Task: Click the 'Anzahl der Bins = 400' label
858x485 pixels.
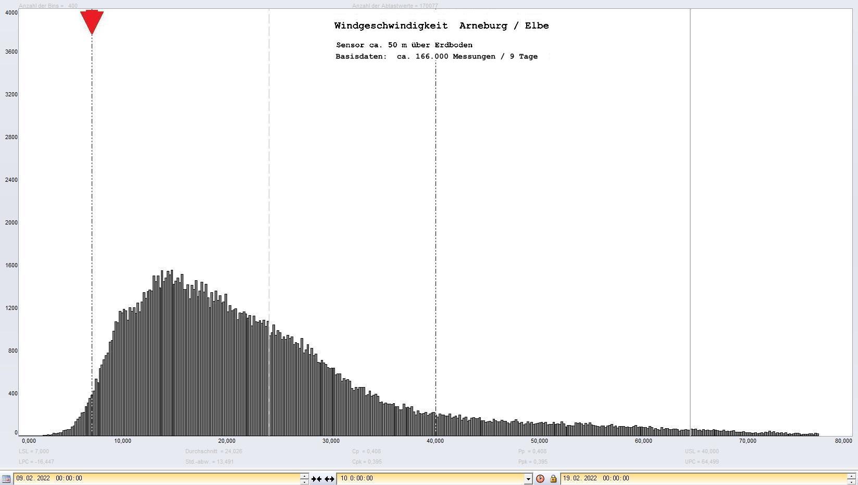Action: [x=48, y=6]
